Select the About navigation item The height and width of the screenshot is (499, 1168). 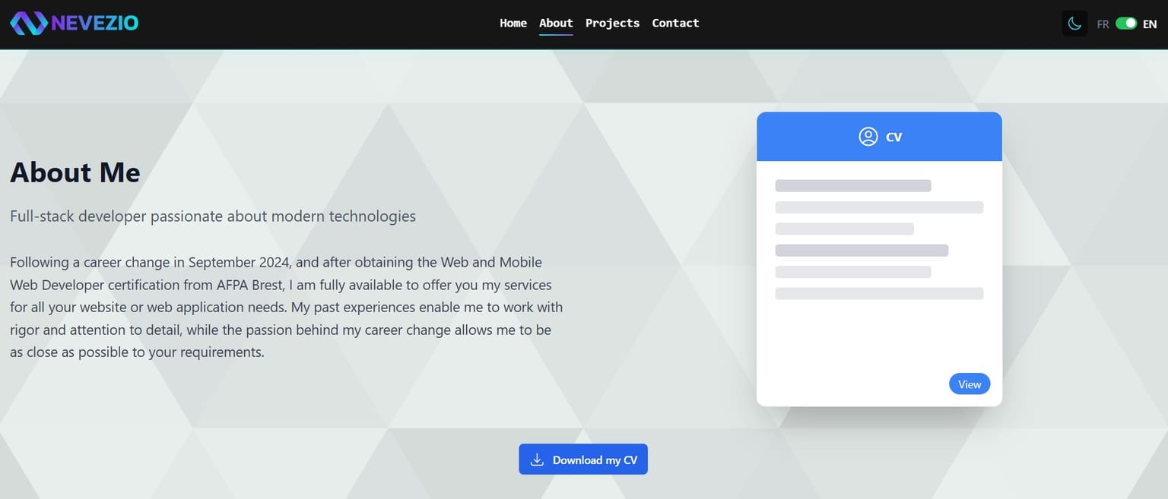click(556, 23)
